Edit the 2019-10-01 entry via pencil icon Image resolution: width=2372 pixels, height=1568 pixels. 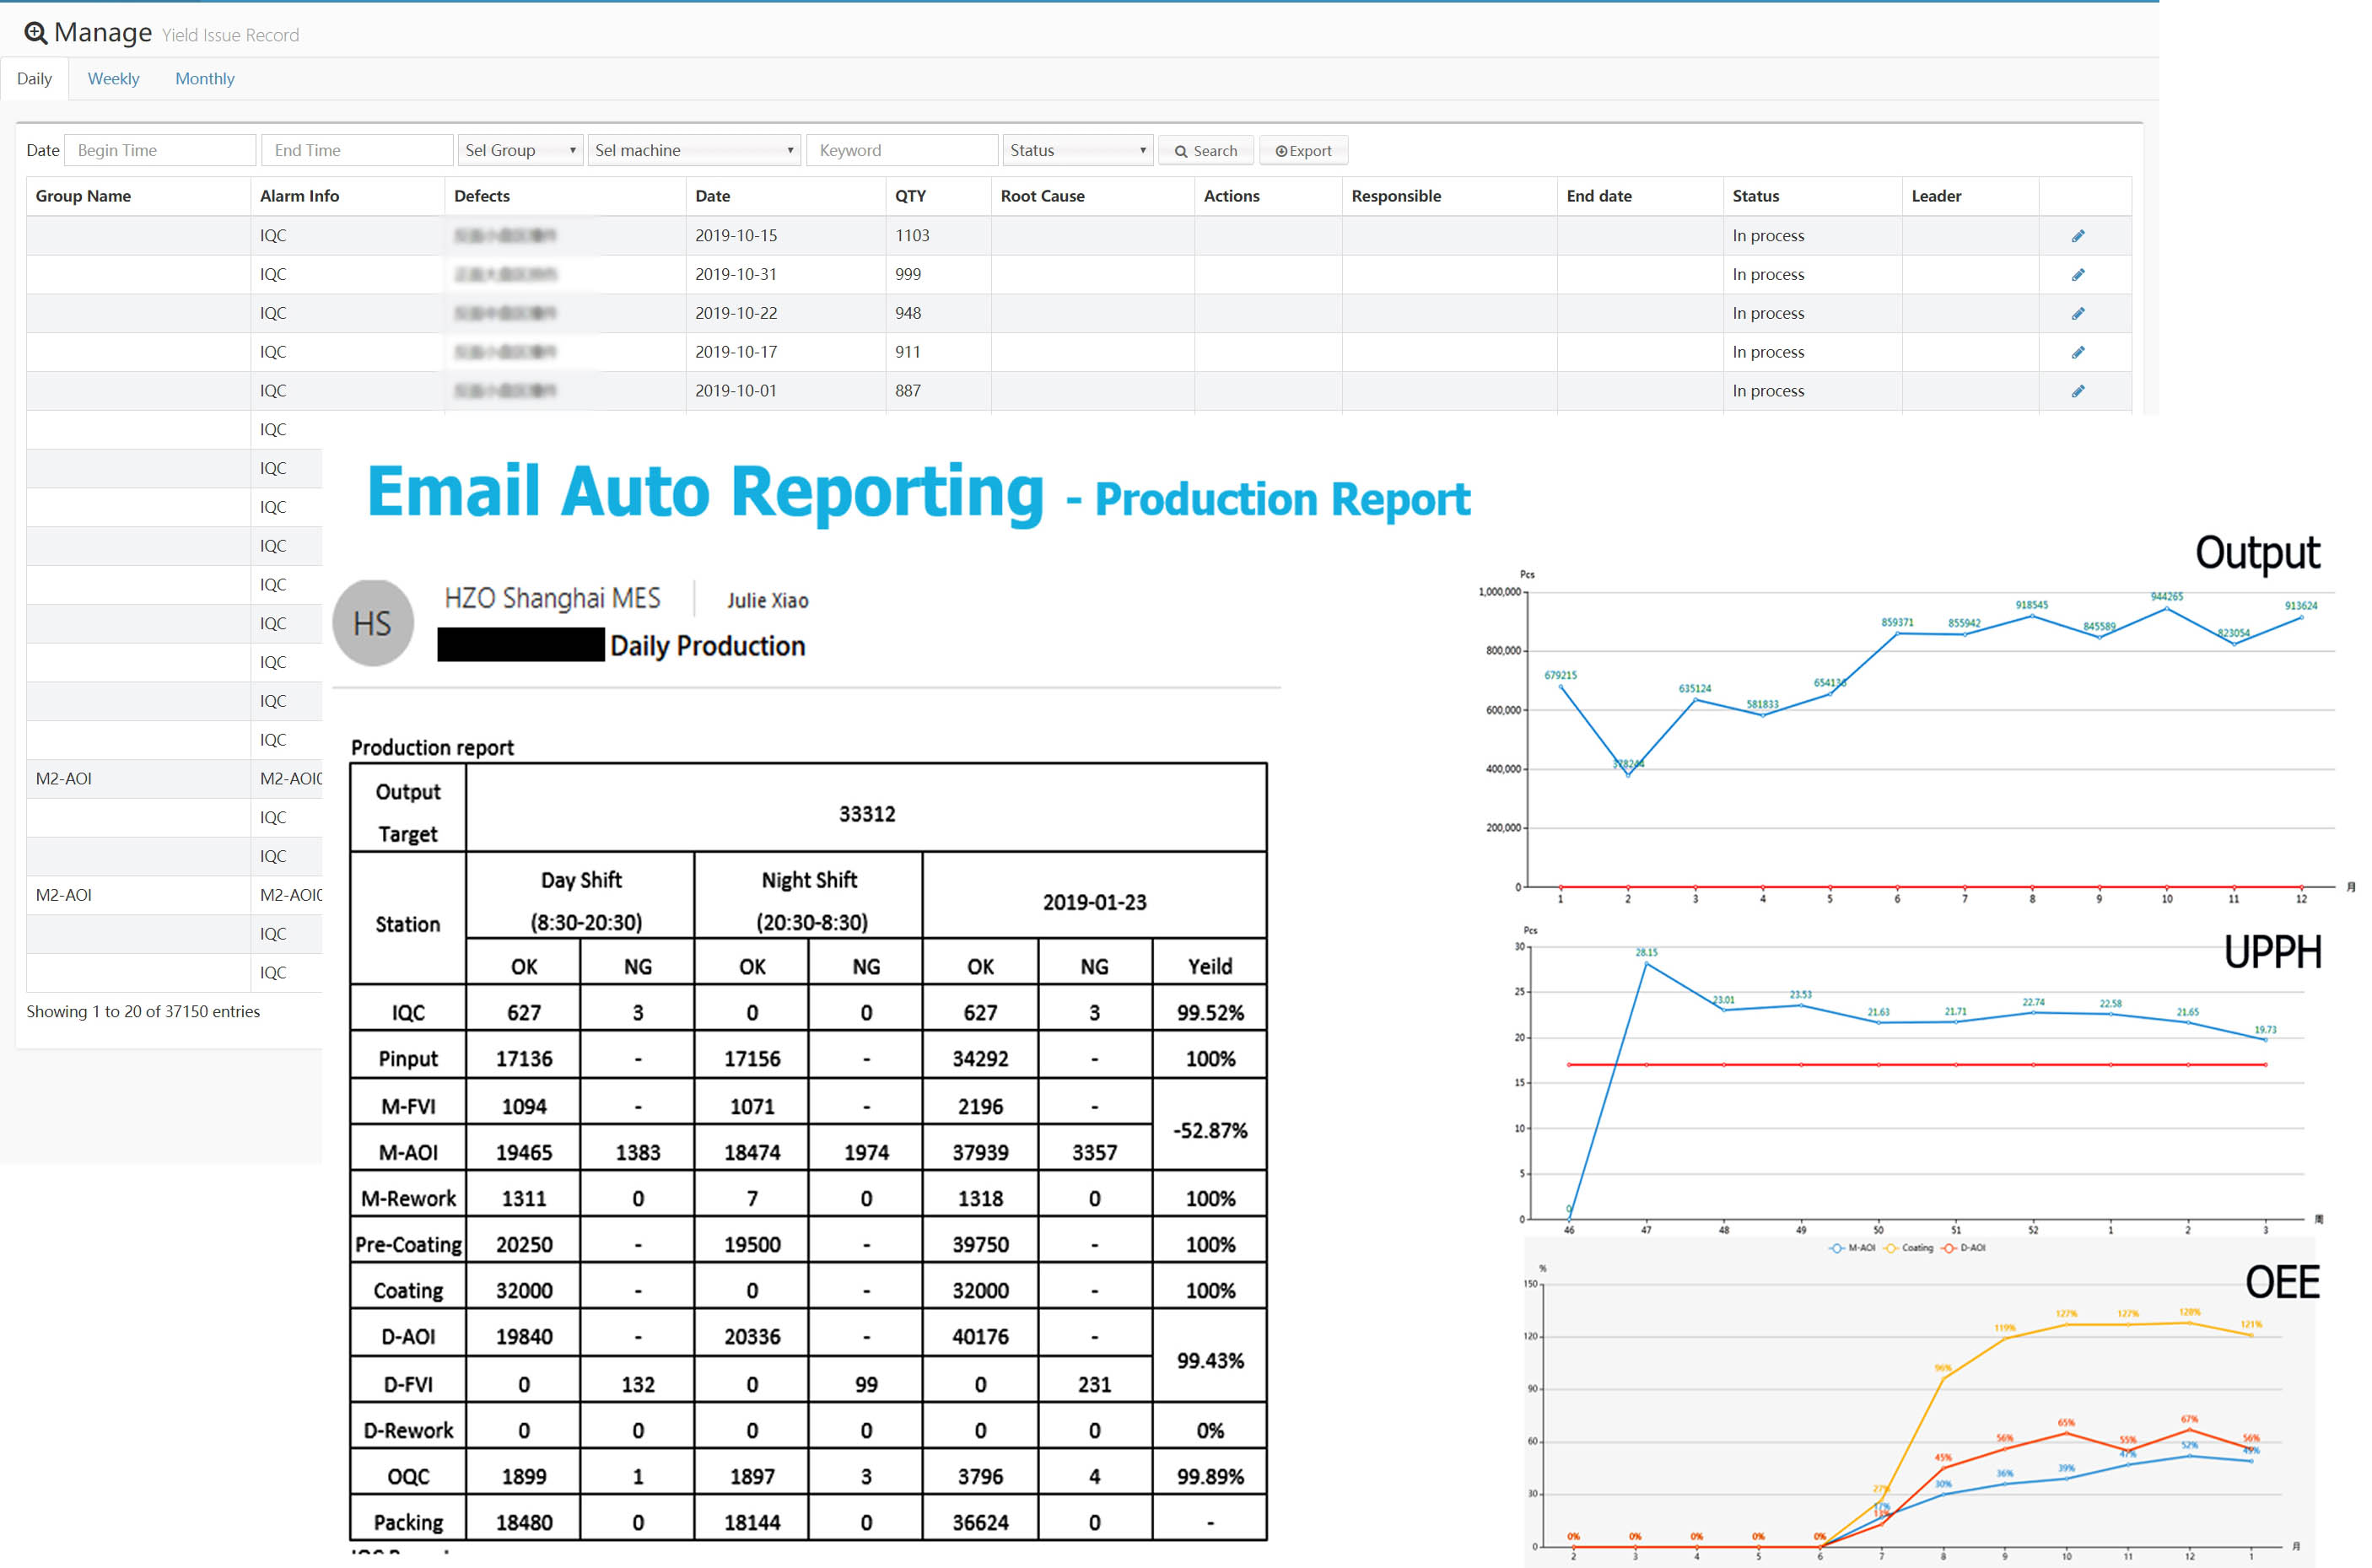point(2077,391)
